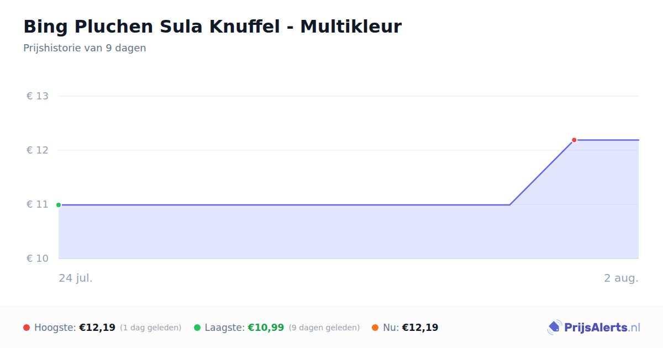Click the '9 dagen geleden' note
The image size is (663, 348).
pos(324,328)
